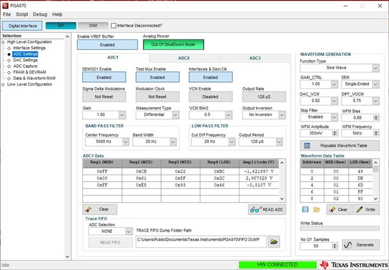The width and height of the screenshot is (389, 270).
Task: Toggle Sigma Delta Modulators reset
Action: pyautogui.click(x=104, y=97)
